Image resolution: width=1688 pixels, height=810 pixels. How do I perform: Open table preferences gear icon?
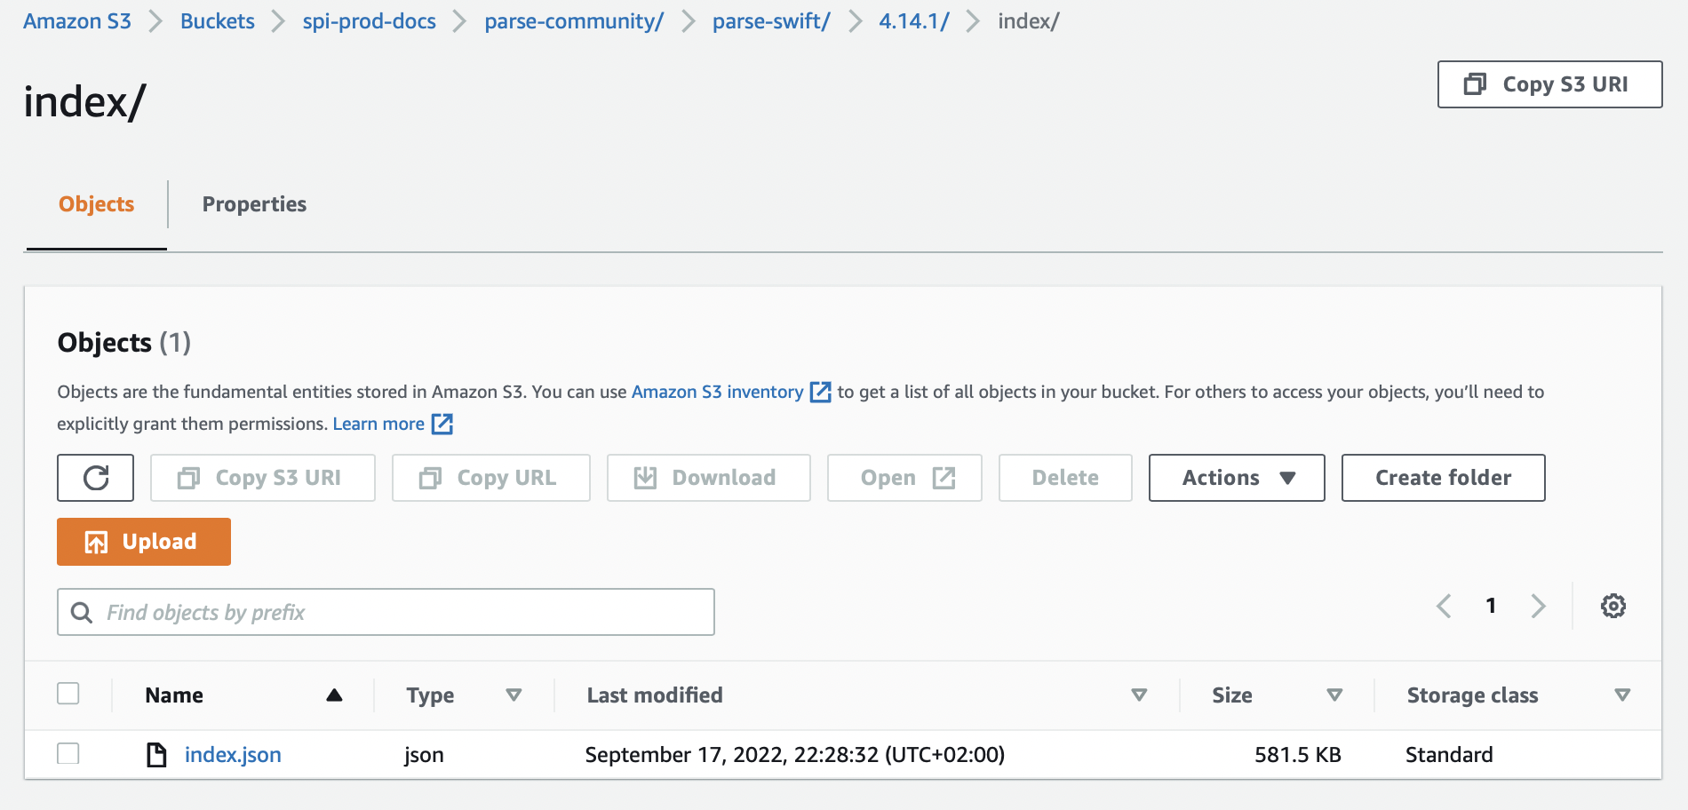pos(1613,606)
